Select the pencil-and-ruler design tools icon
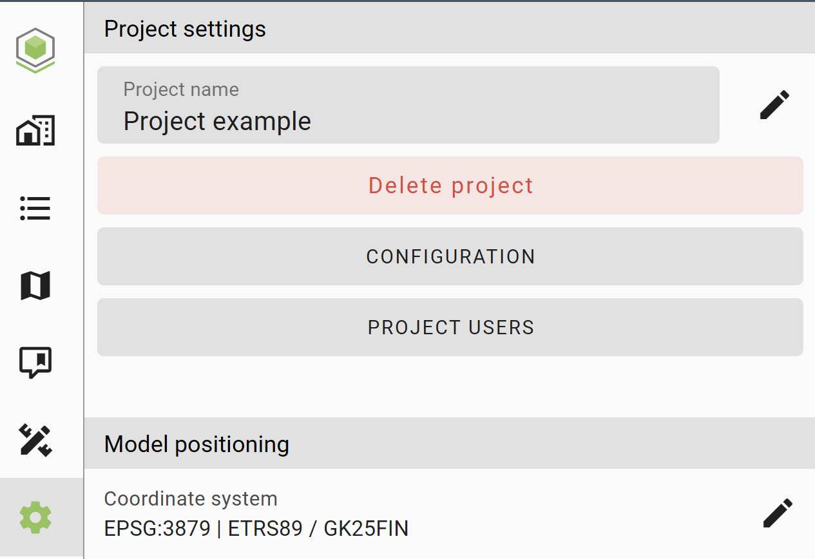Screen dimensions: 815x559 pyautogui.click(x=35, y=440)
